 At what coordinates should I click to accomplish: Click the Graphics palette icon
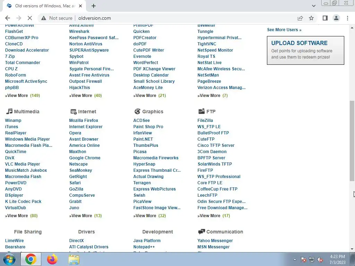(x=137, y=111)
